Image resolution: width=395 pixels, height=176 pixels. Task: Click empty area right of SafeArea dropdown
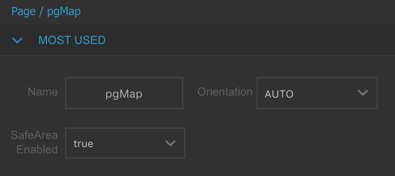[x=290, y=143]
